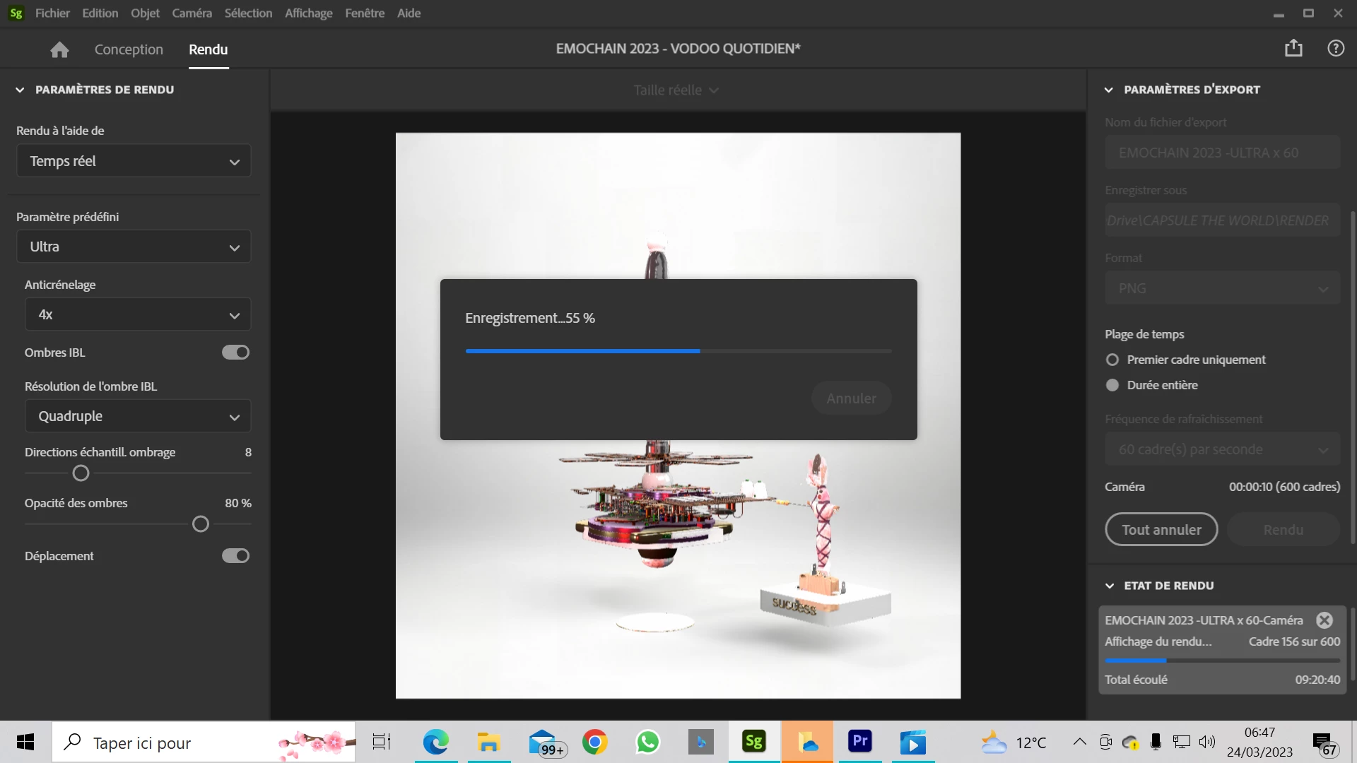Collapse the Paramètres de rendu section
Image resolution: width=1357 pixels, height=763 pixels.
[20, 90]
